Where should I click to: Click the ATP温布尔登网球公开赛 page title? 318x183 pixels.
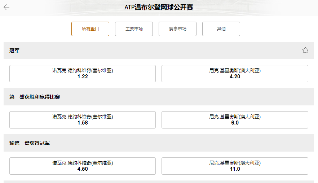pyautogui.click(x=159, y=7)
